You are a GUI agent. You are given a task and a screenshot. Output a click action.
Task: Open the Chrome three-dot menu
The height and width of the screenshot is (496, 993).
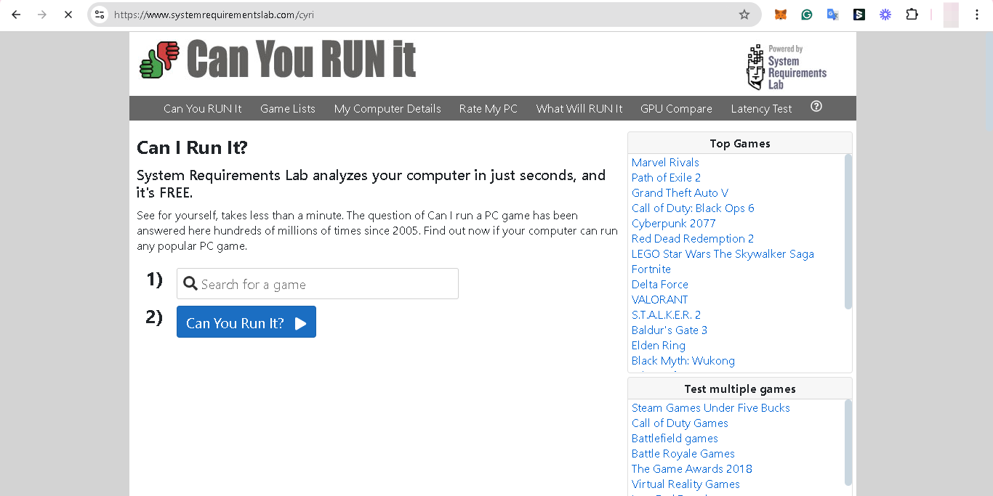pyautogui.click(x=977, y=15)
